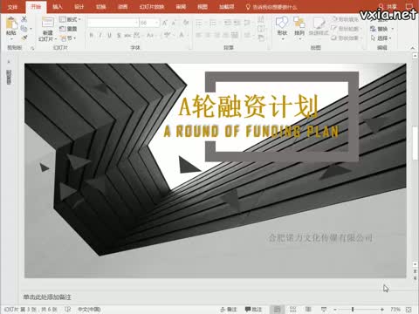
Task: Click the Tell Me search box
Action: click(x=271, y=7)
